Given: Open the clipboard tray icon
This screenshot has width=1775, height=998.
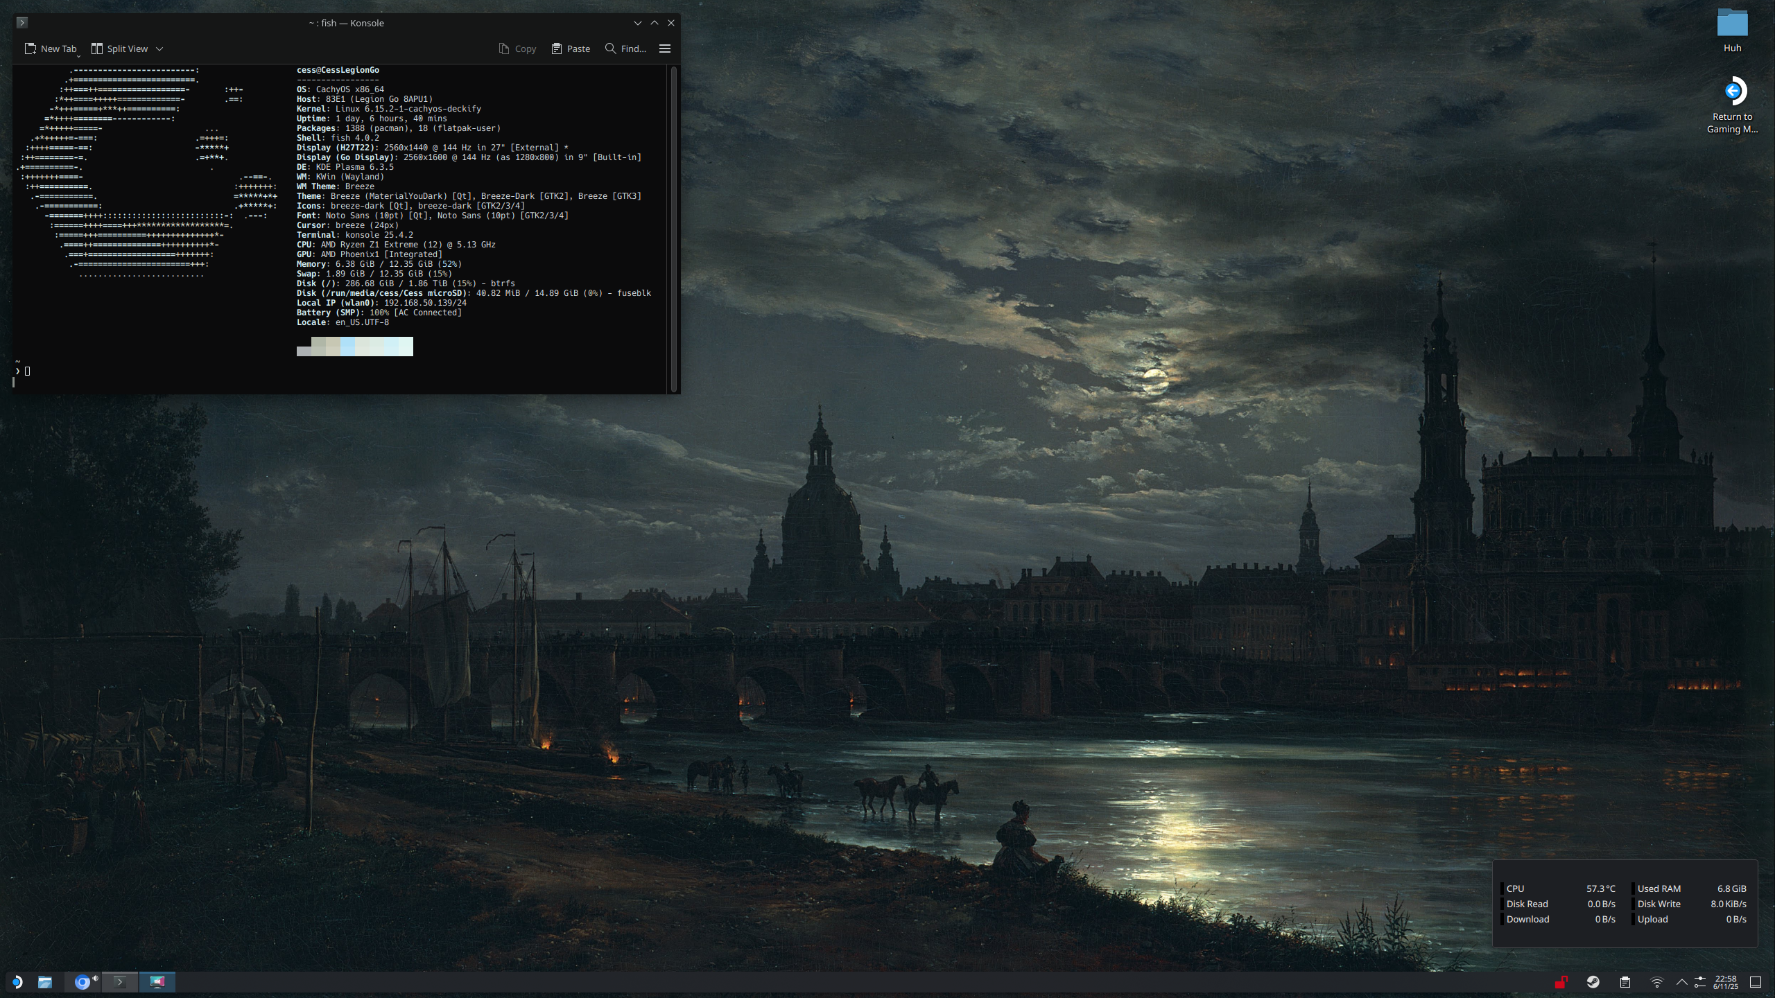Looking at the screenshot, I should [x=1625, y=982].
